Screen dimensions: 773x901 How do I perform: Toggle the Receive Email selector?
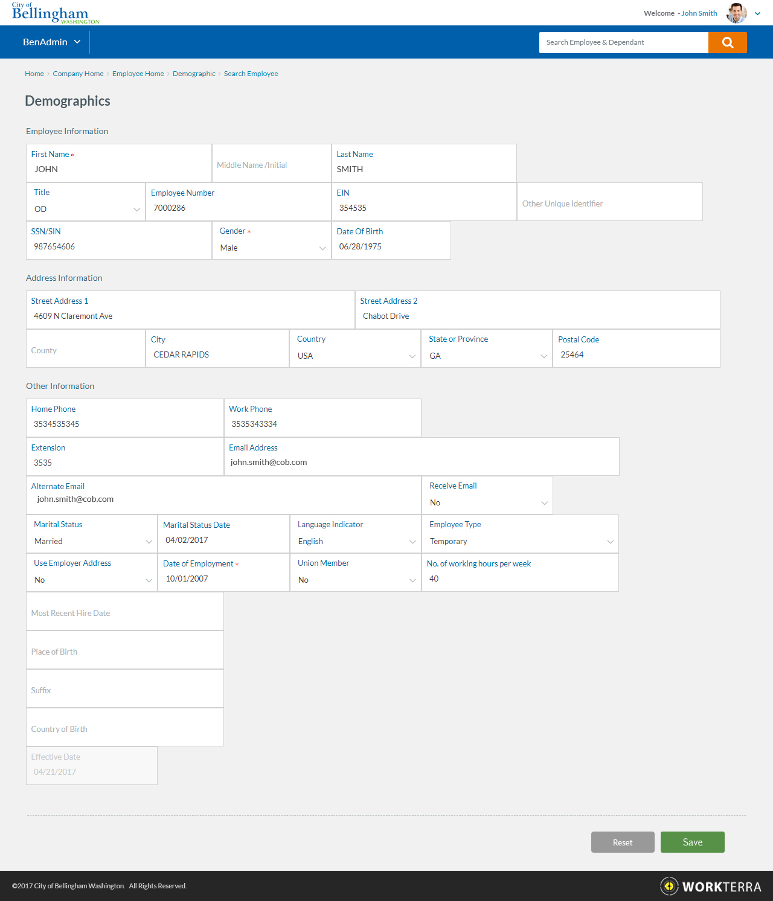point(487,502)
